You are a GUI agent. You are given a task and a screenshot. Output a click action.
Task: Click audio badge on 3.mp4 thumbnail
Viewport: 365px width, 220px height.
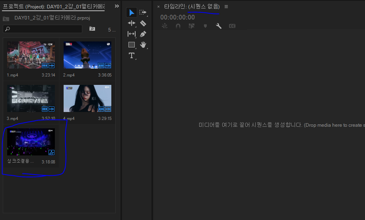(x=51, y=109)
